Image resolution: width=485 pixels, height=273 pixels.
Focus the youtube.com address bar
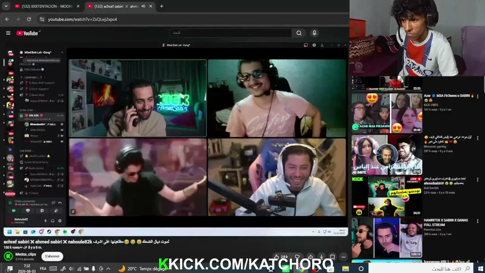(193, 19)
